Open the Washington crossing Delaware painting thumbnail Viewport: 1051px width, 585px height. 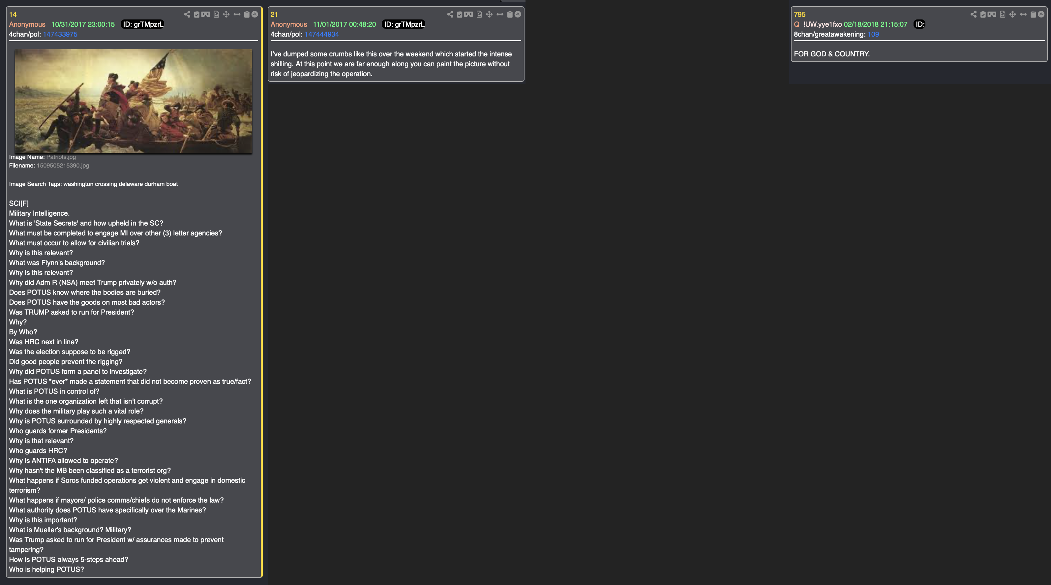tap(134, 101)
